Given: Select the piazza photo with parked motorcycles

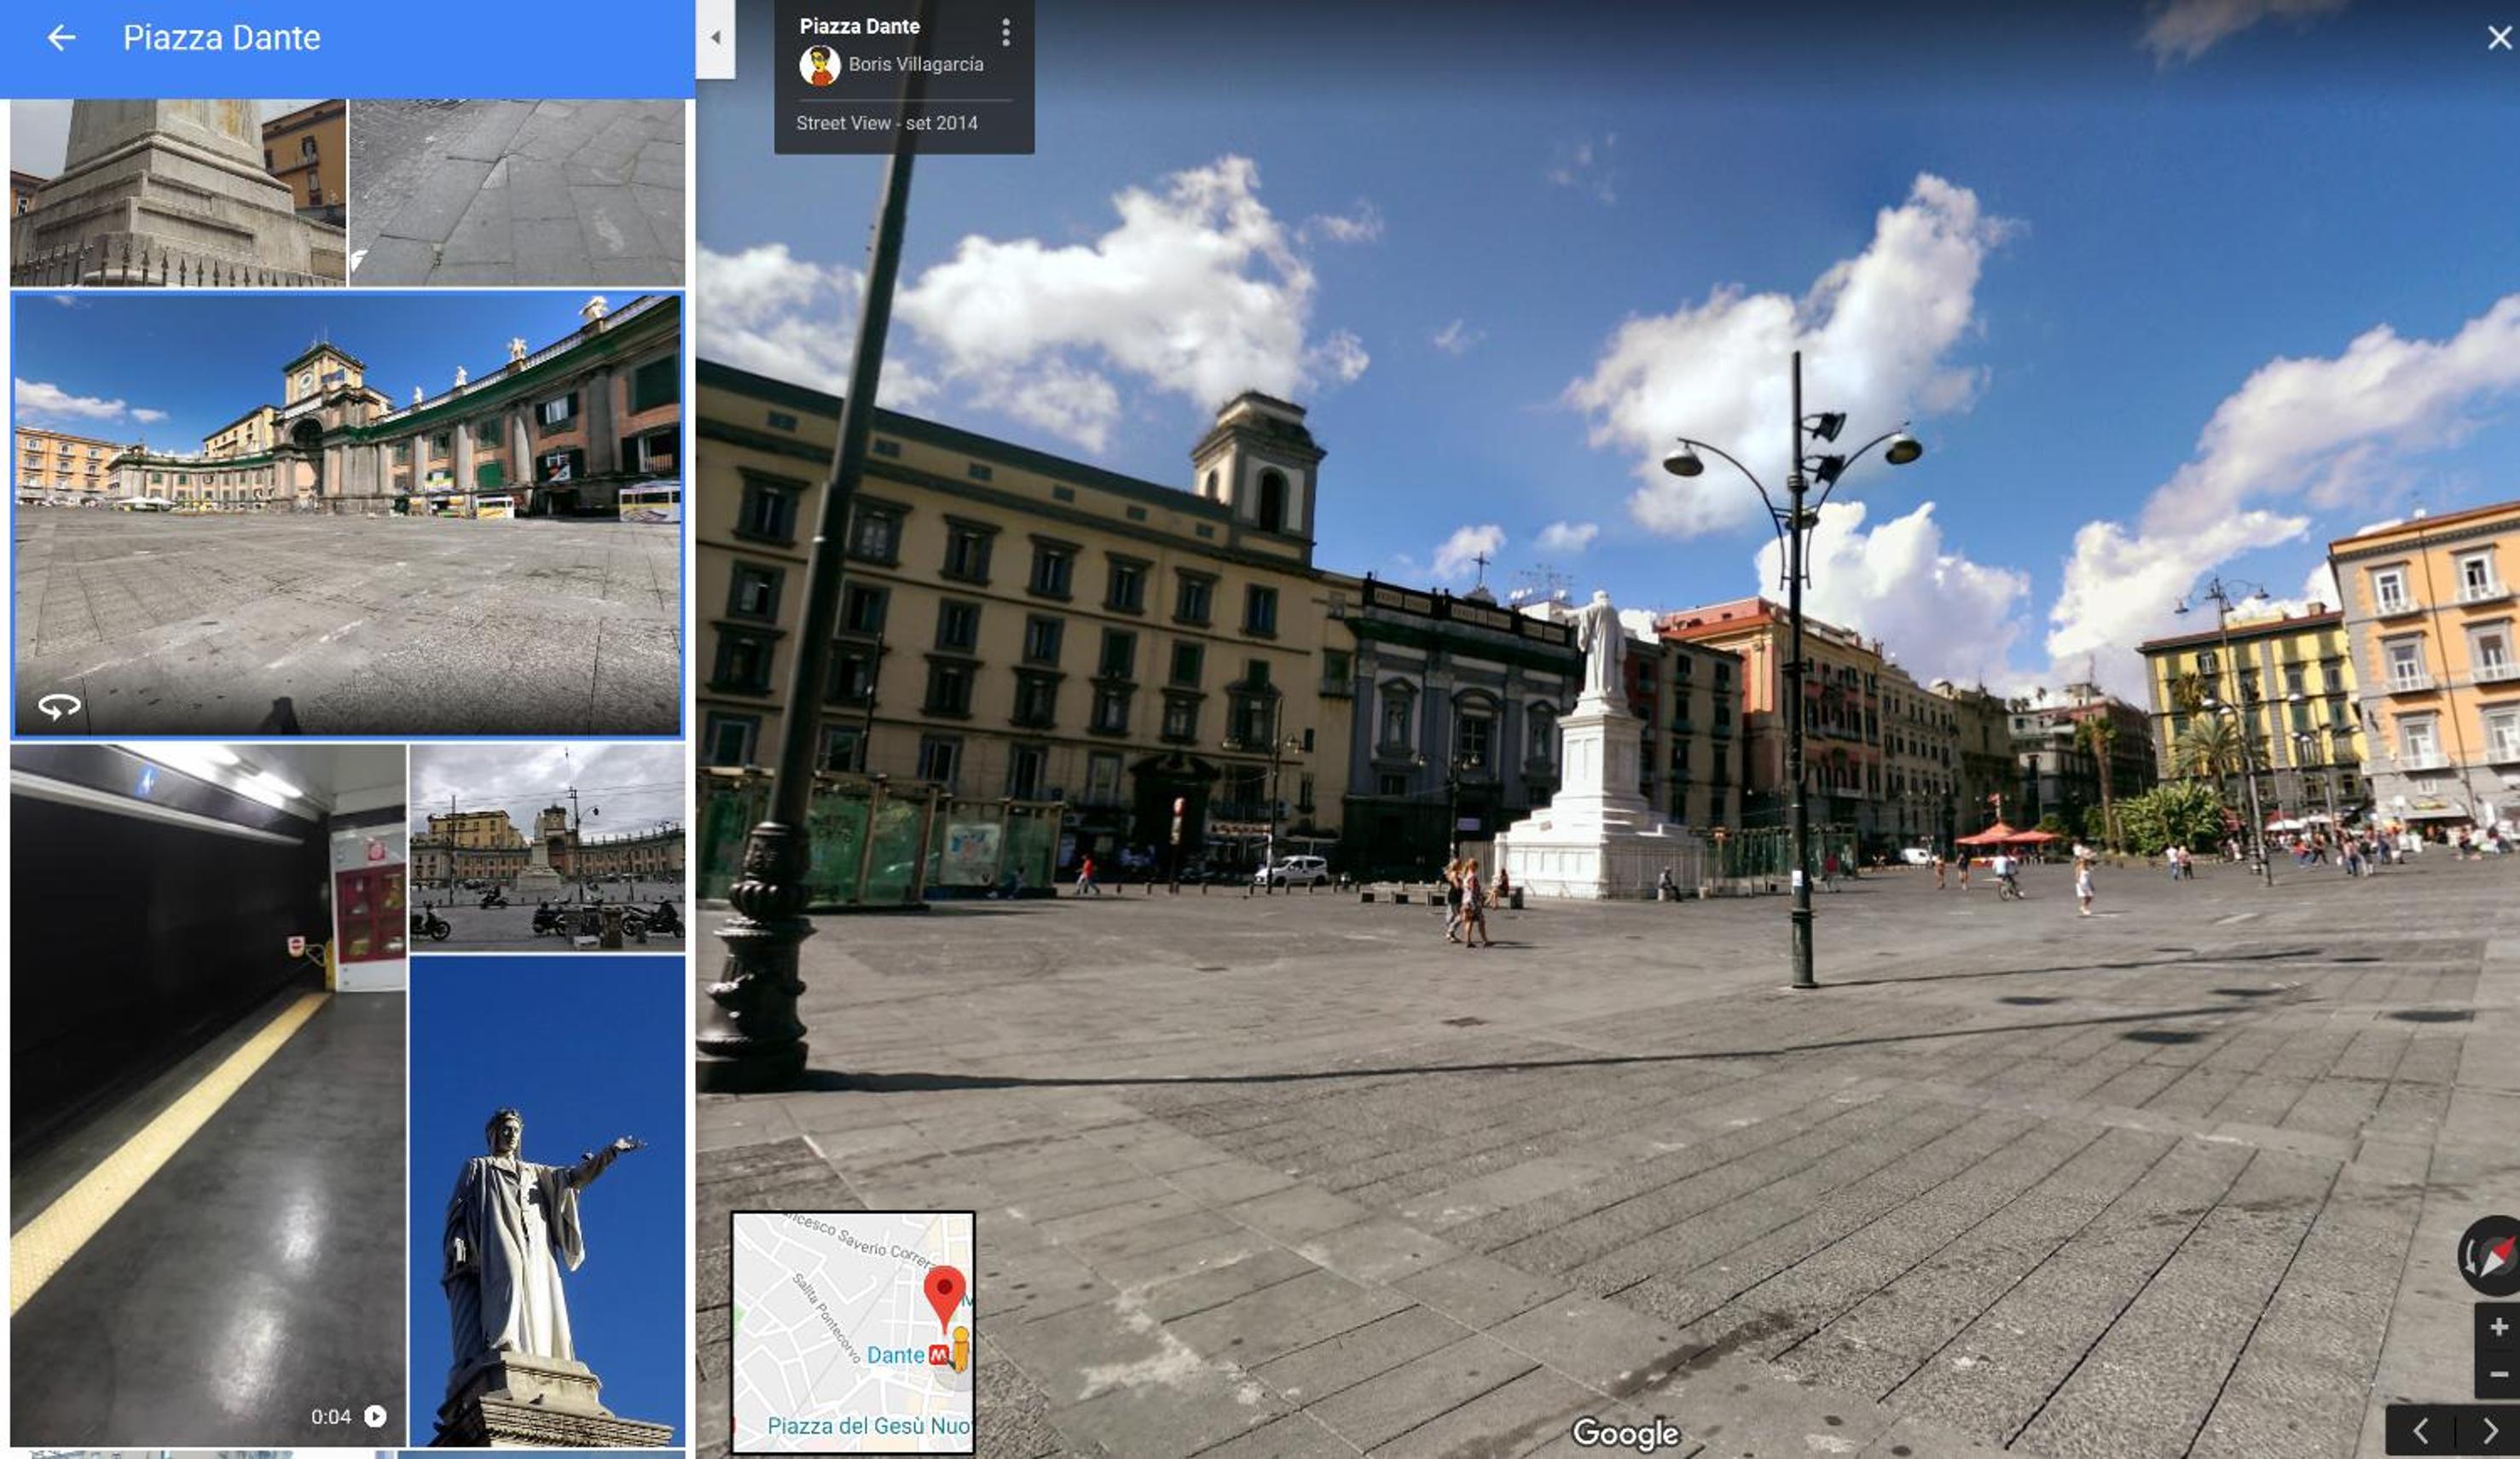Looking at the screenshot, I should (x=547, y=847).
